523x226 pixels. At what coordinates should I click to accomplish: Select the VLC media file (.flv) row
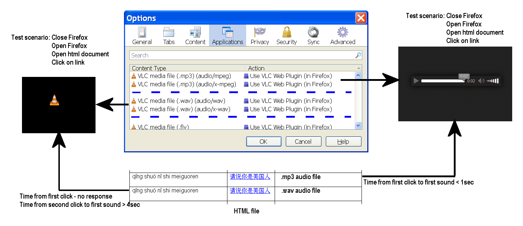[x=242, y=126]
